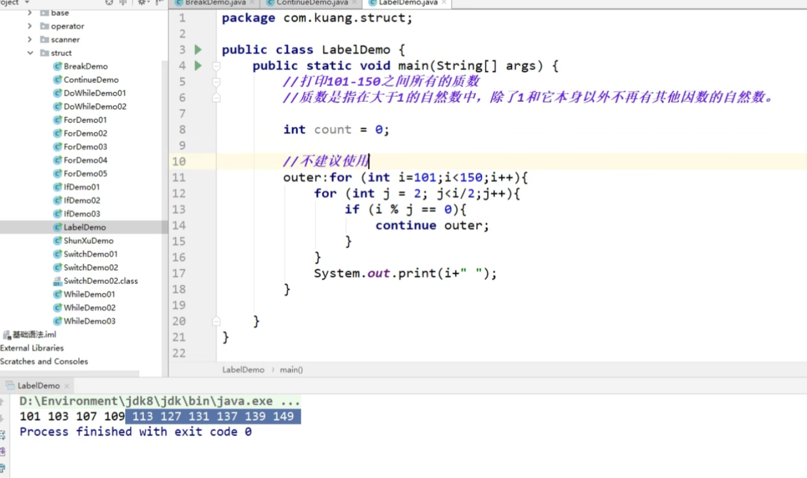Open IfDemo01 in the project tree
Image resolution: width=807 pixels, height=478 pixels.
click(x=82, y=187)
